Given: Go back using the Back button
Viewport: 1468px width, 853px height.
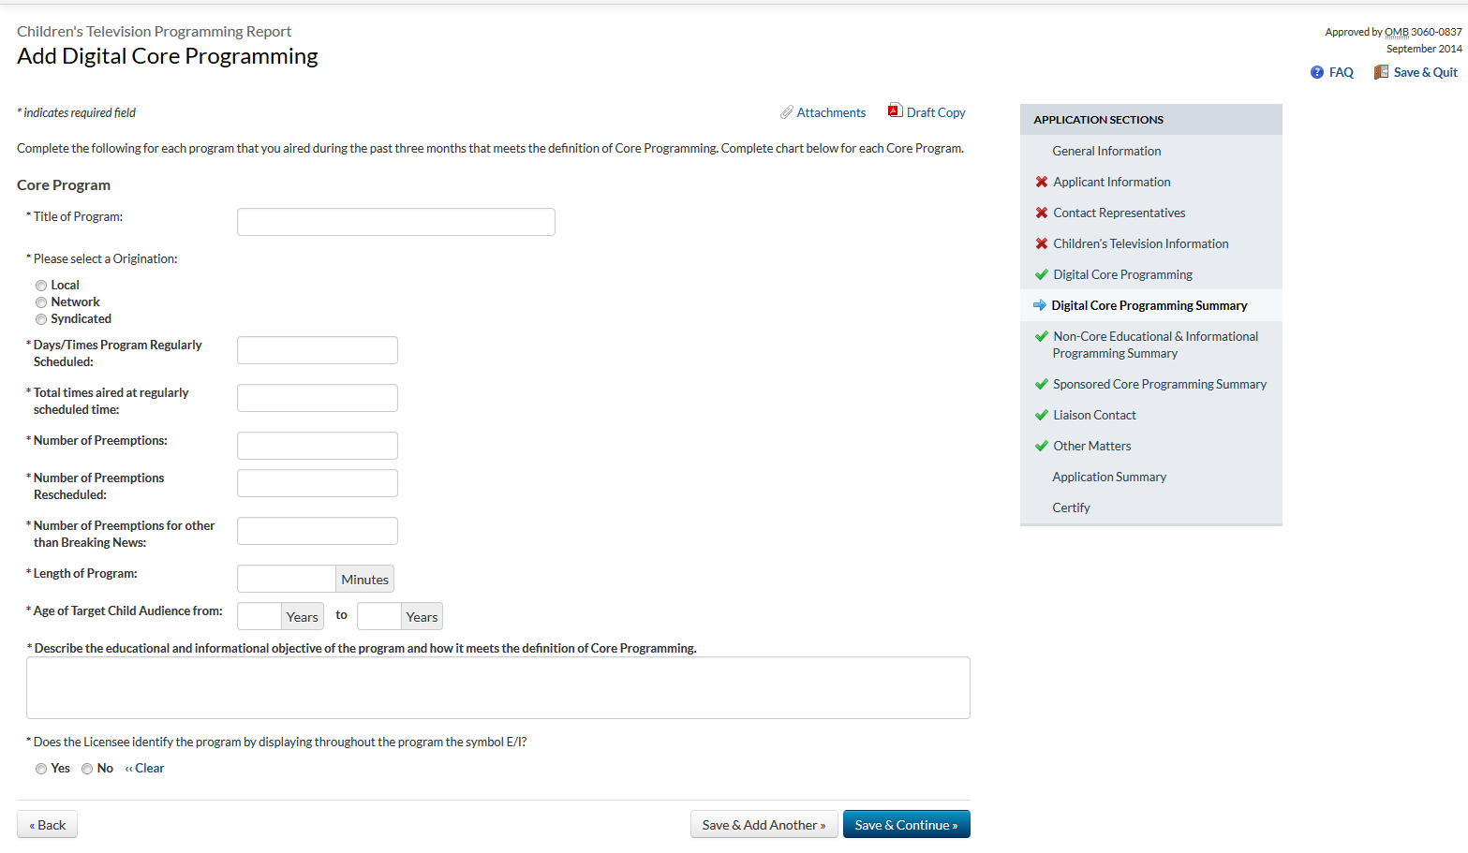Looking at the screenshot, I should (x=47, y=825).
